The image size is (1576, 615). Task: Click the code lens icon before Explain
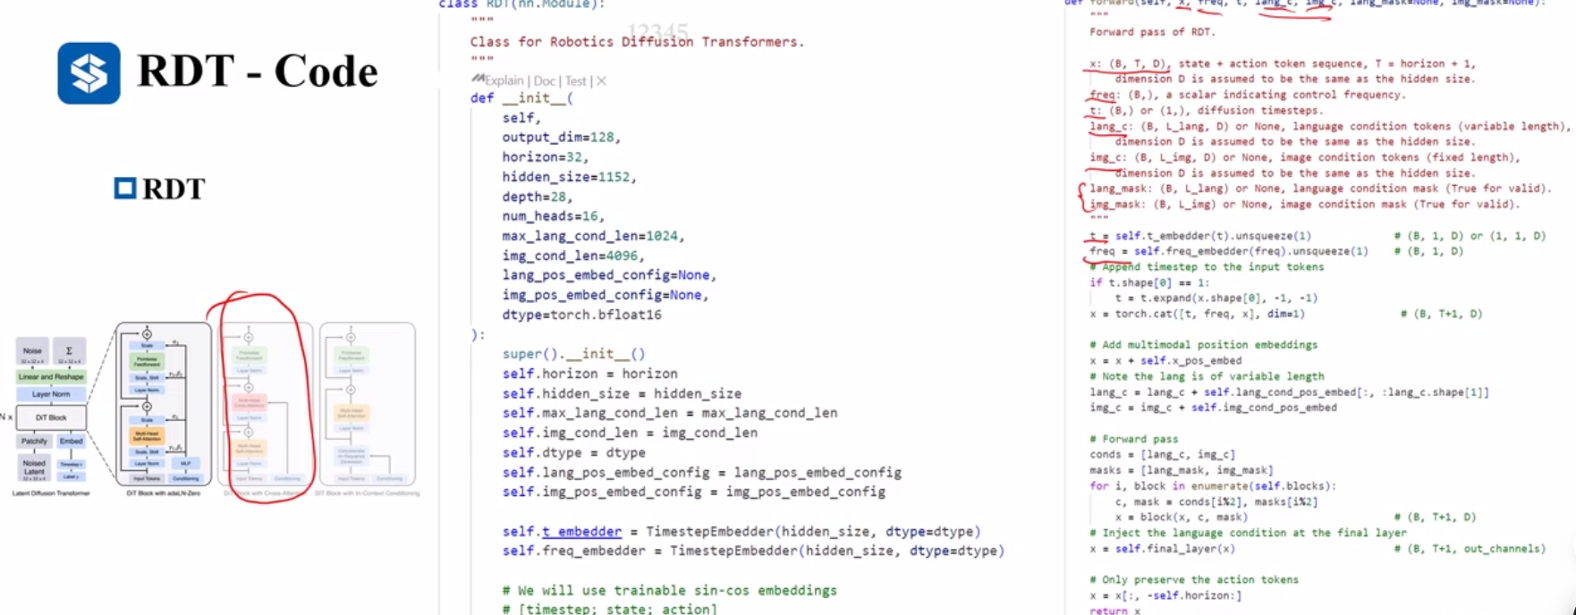click(x=478, y=80)
